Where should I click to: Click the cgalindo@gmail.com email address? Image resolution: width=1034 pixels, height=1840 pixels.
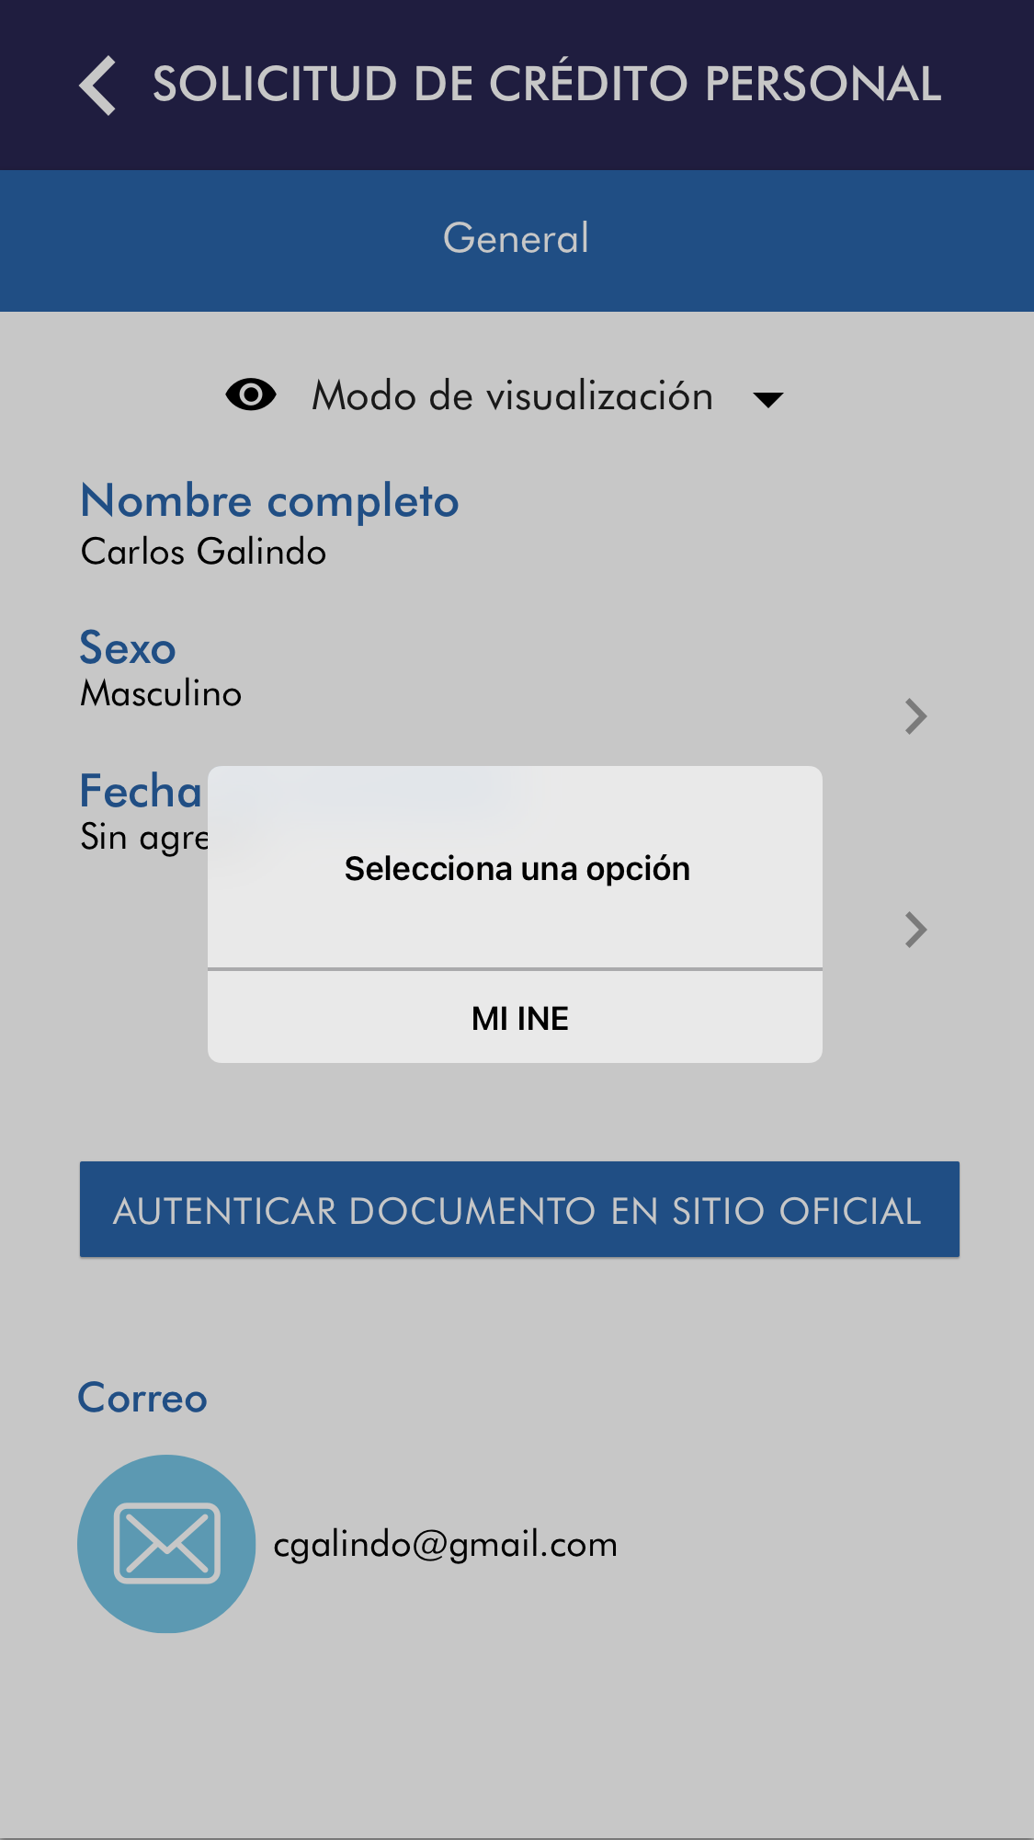coord(445,1544)
